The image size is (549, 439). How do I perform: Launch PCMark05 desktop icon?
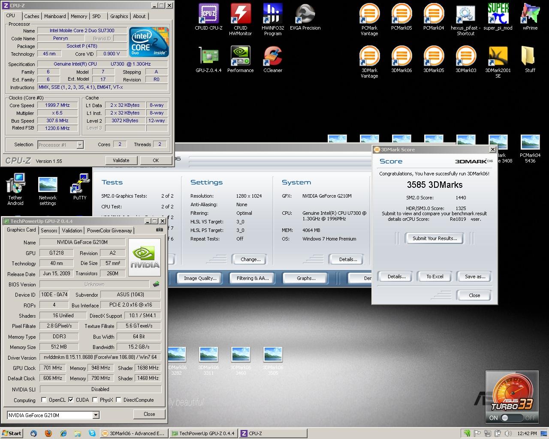tap(401, 17)
